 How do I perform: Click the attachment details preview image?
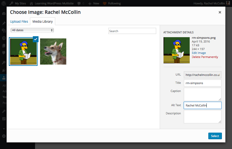coord(176,50)
